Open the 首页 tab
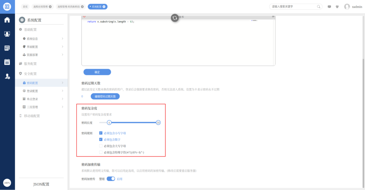 (26, 7)
